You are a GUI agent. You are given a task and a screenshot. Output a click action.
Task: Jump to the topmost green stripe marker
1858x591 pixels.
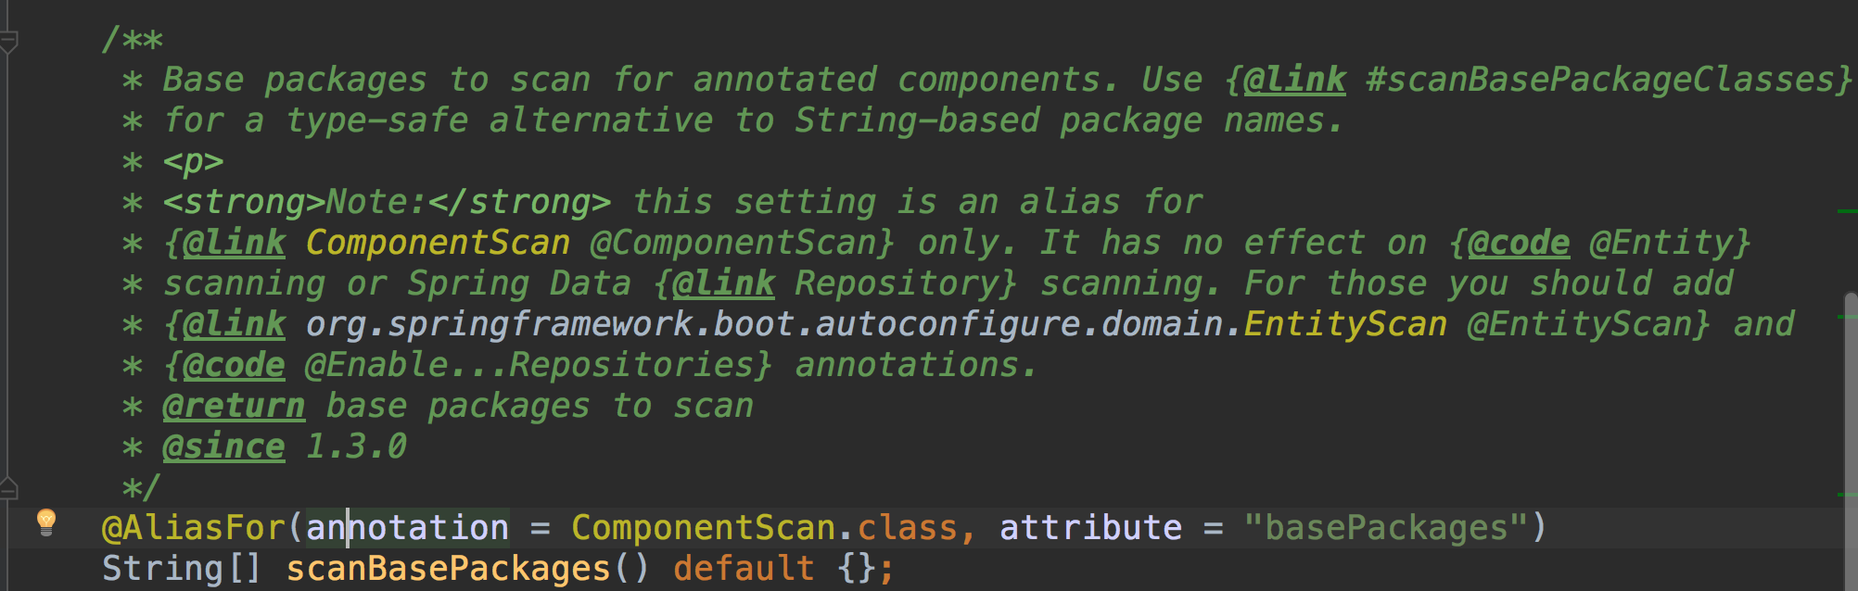1847,211
